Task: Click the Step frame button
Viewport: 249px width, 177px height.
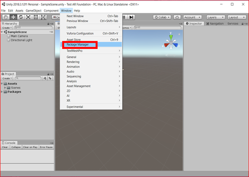Action: click(x=131, y=17)
